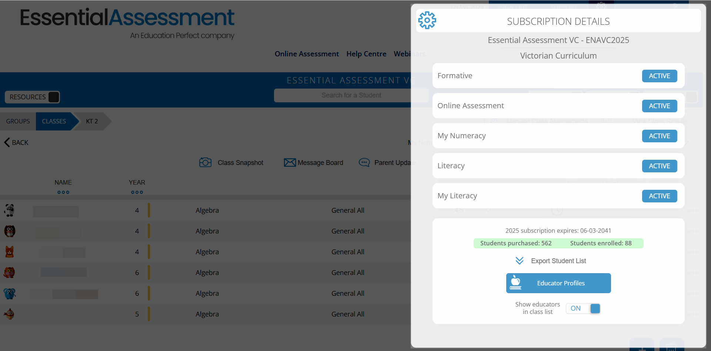Toggle the My Literacy ACTIVE status

point(660,196)
